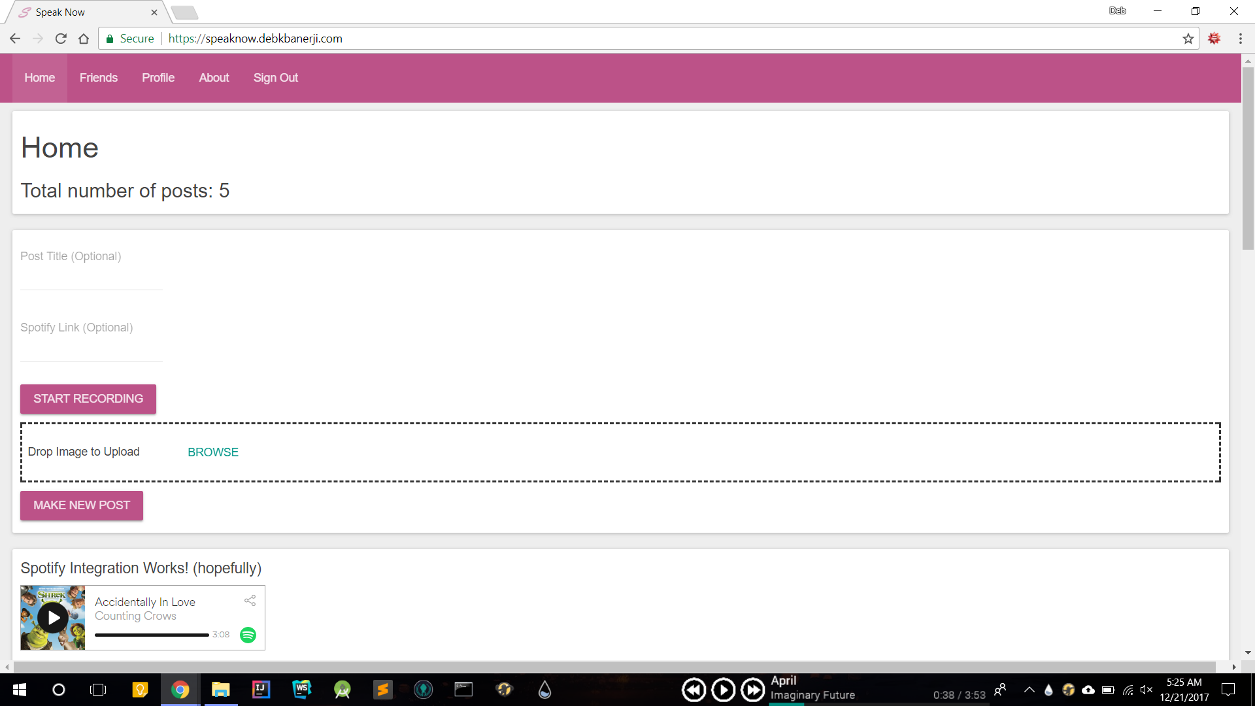The height and width of the screenshot is (706, 1255).
Task: Go to the Profile tab
Action: (158, 78)
